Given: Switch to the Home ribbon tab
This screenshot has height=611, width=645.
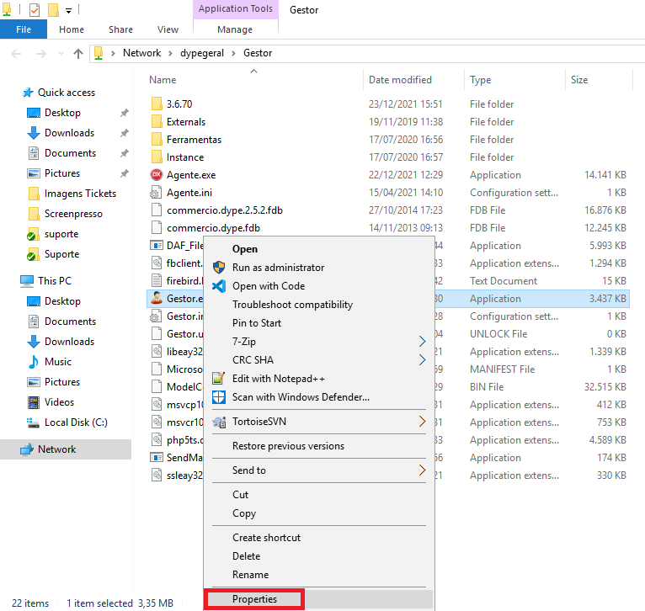Looking at the screenshot, I should pyautogui.click(x=72, y=29).
